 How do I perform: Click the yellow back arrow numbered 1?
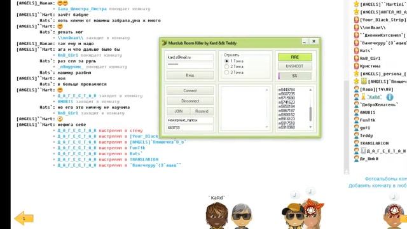[x=24, y=218]
